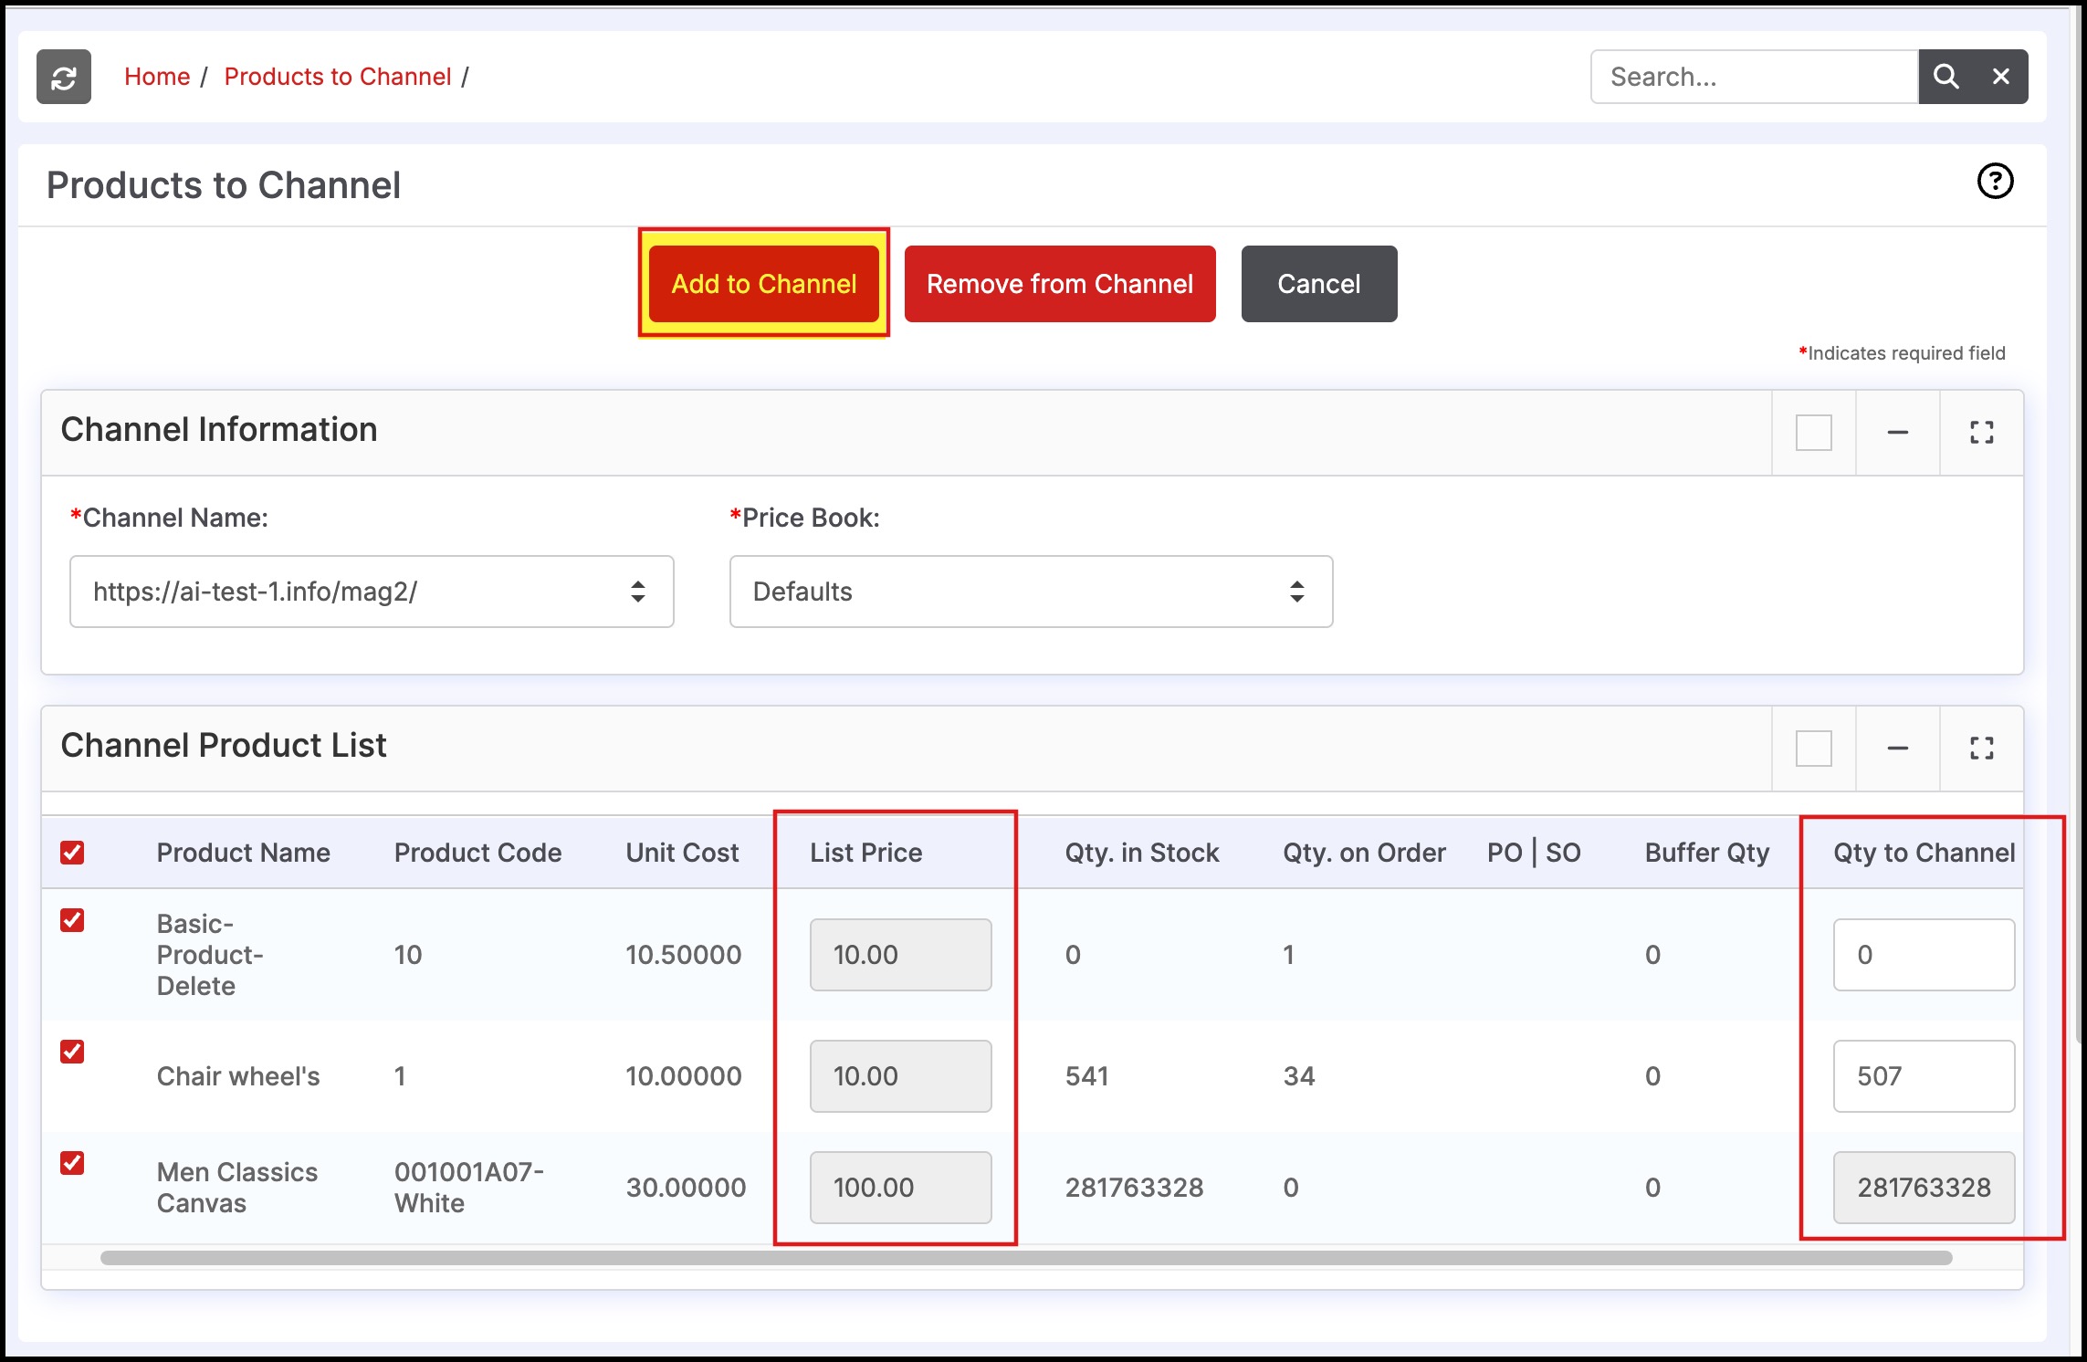
Task: Click unit cost 30.00000
Action: pos(686,1188)
